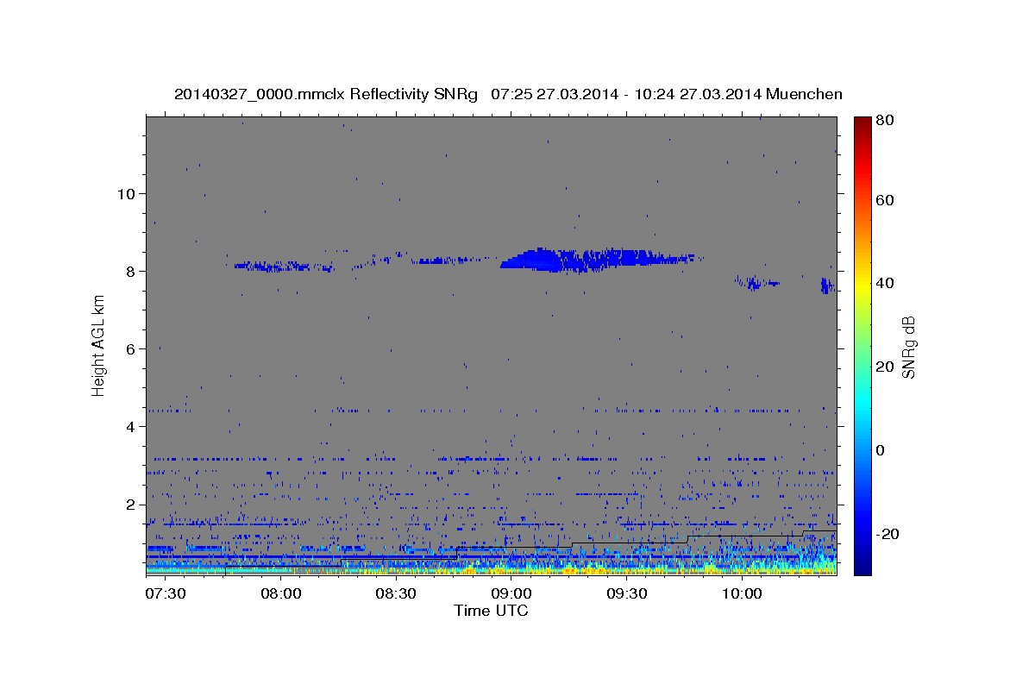Click the 09:00 time tick label

[511, 593]
